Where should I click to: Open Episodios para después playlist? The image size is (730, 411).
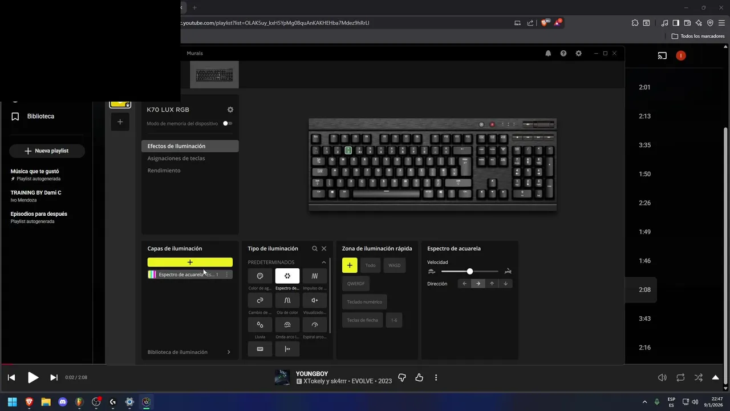[x=39, y=214]
